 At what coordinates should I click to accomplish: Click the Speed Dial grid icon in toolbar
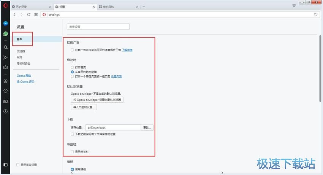point(36,14)
